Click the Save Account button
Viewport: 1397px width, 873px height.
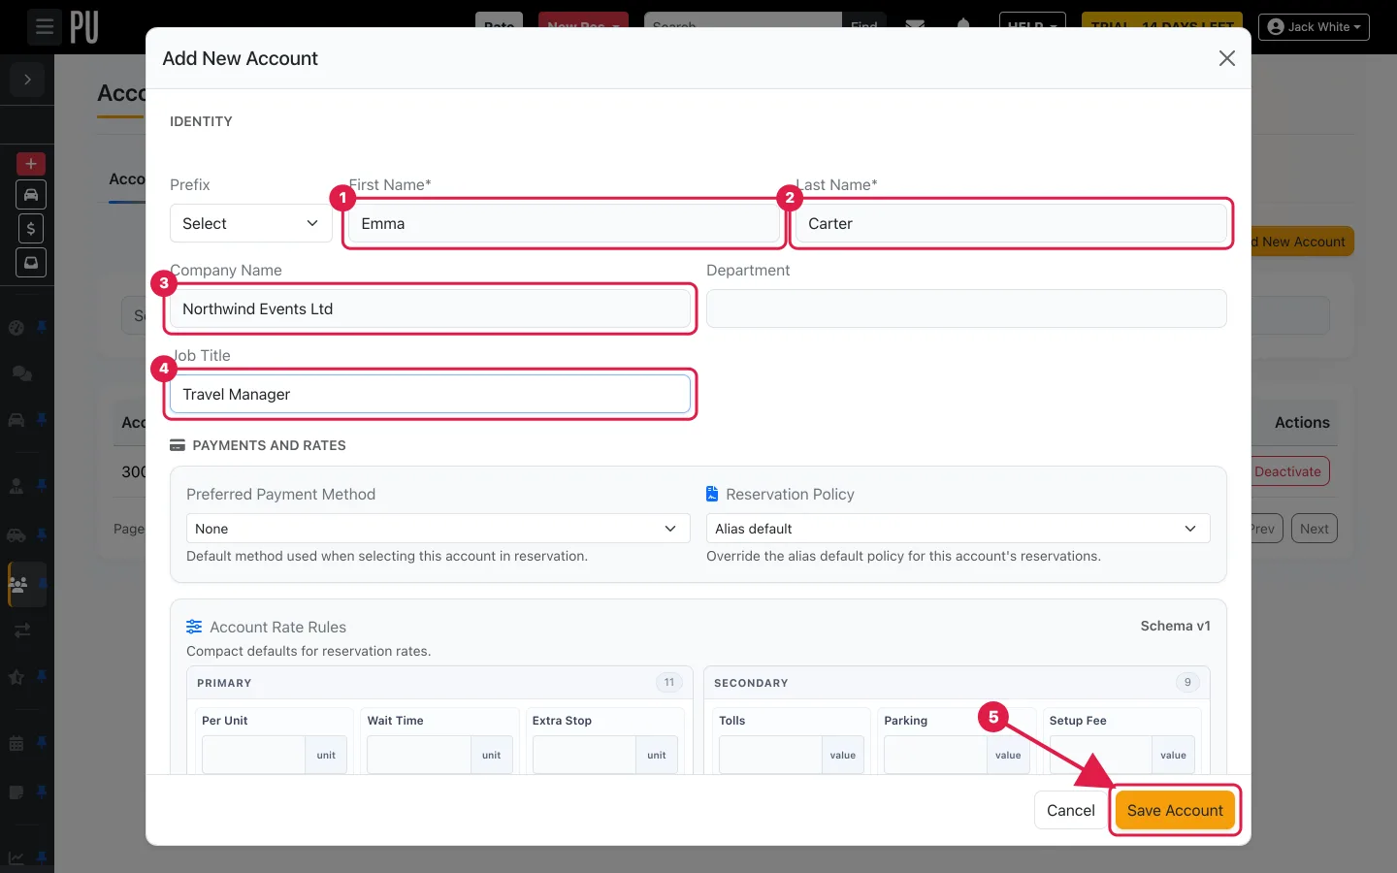click(1175, 810)
